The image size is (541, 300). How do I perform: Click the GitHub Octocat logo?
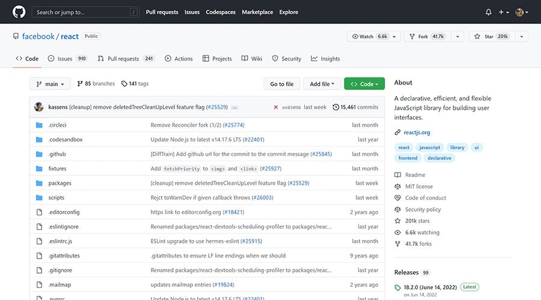(x=19, y=12)
